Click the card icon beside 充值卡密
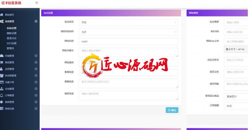Screen dimensions: 248x130 2,82
